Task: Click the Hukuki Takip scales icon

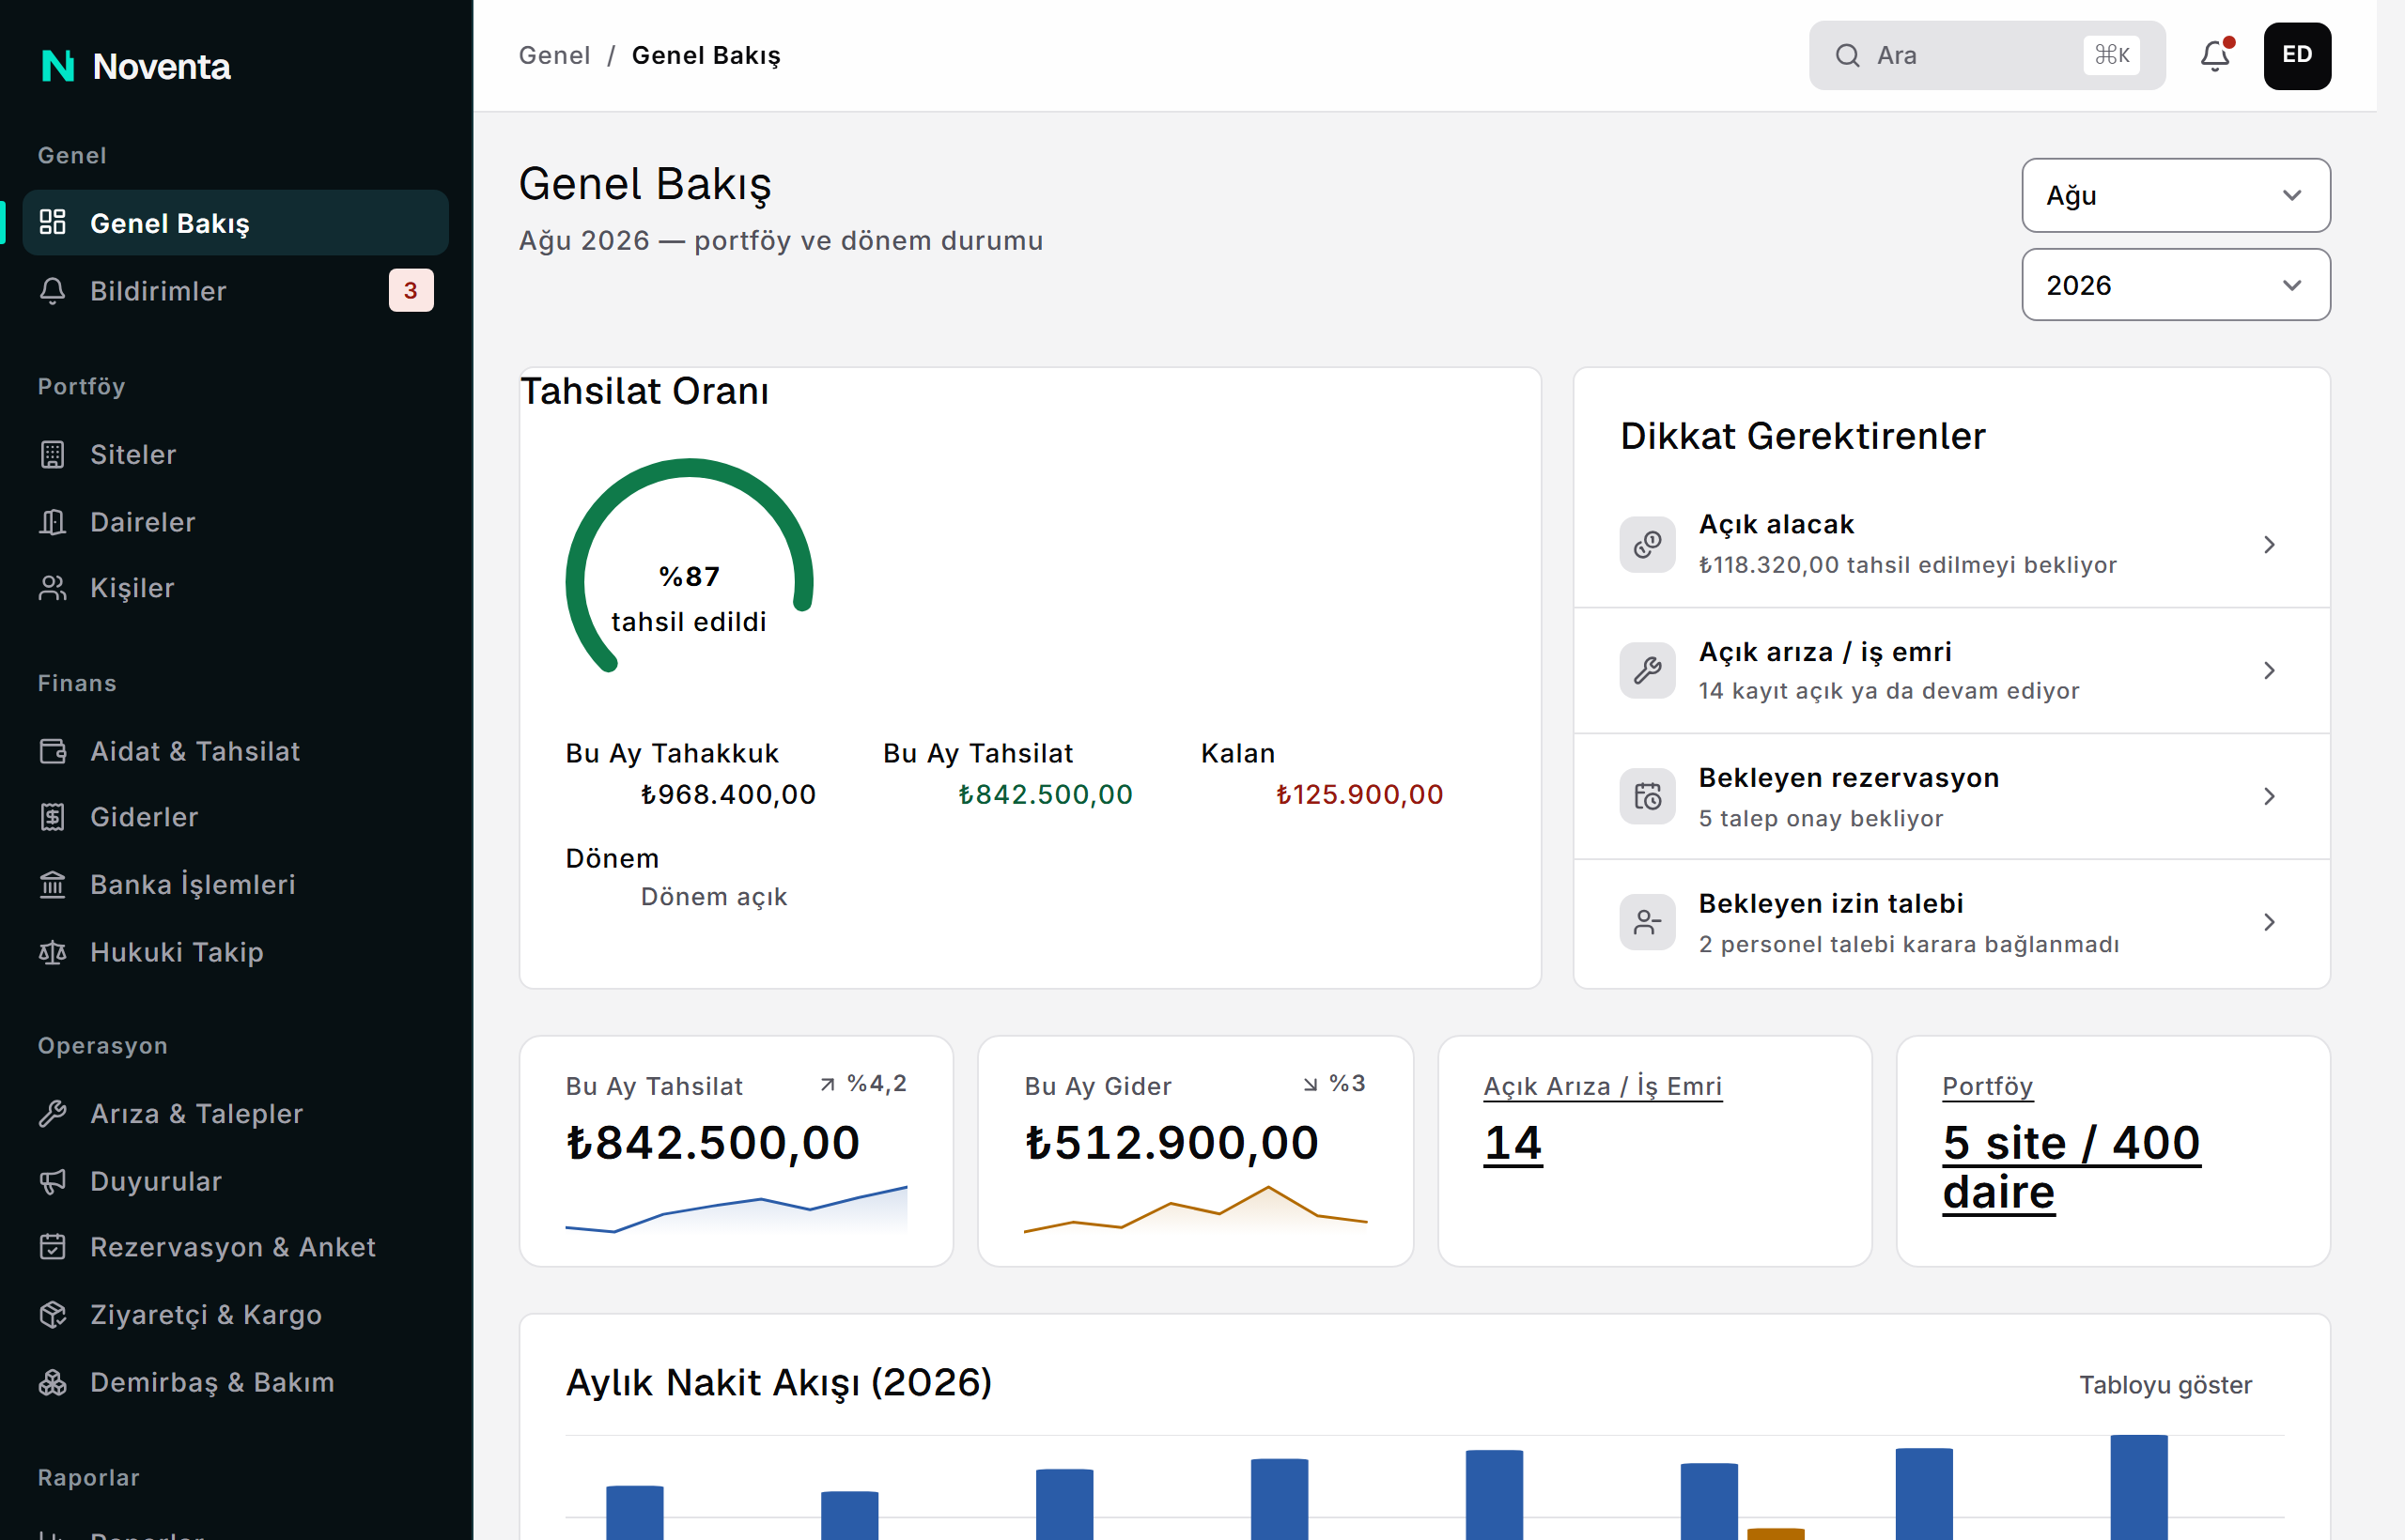Action: point(52,952)
